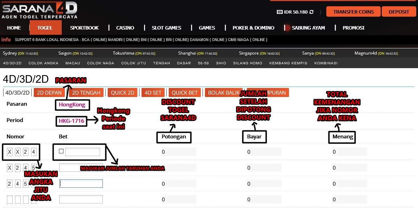Open the TOGEL menu item
This screenshot has width=418, height=210.
(45, 27)
